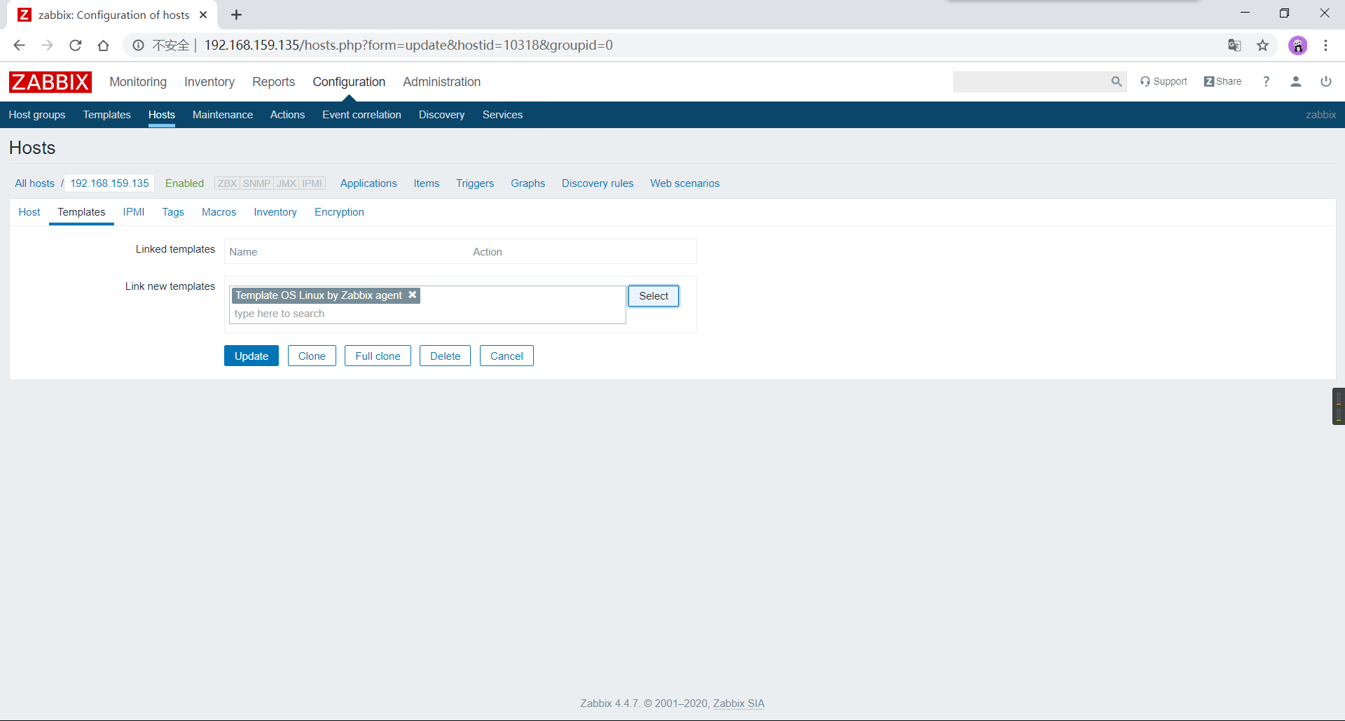Switch to the Templates form tab
The width and height of the screenshot is (1345, 721).
point(81,212)
